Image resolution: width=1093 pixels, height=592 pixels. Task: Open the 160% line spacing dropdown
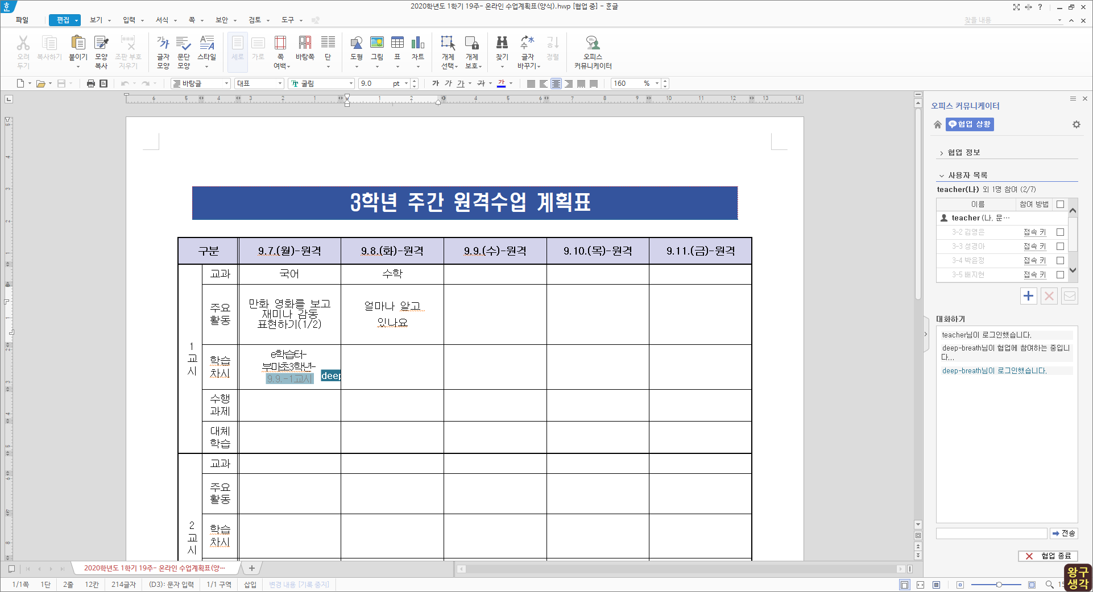(657, 84)
